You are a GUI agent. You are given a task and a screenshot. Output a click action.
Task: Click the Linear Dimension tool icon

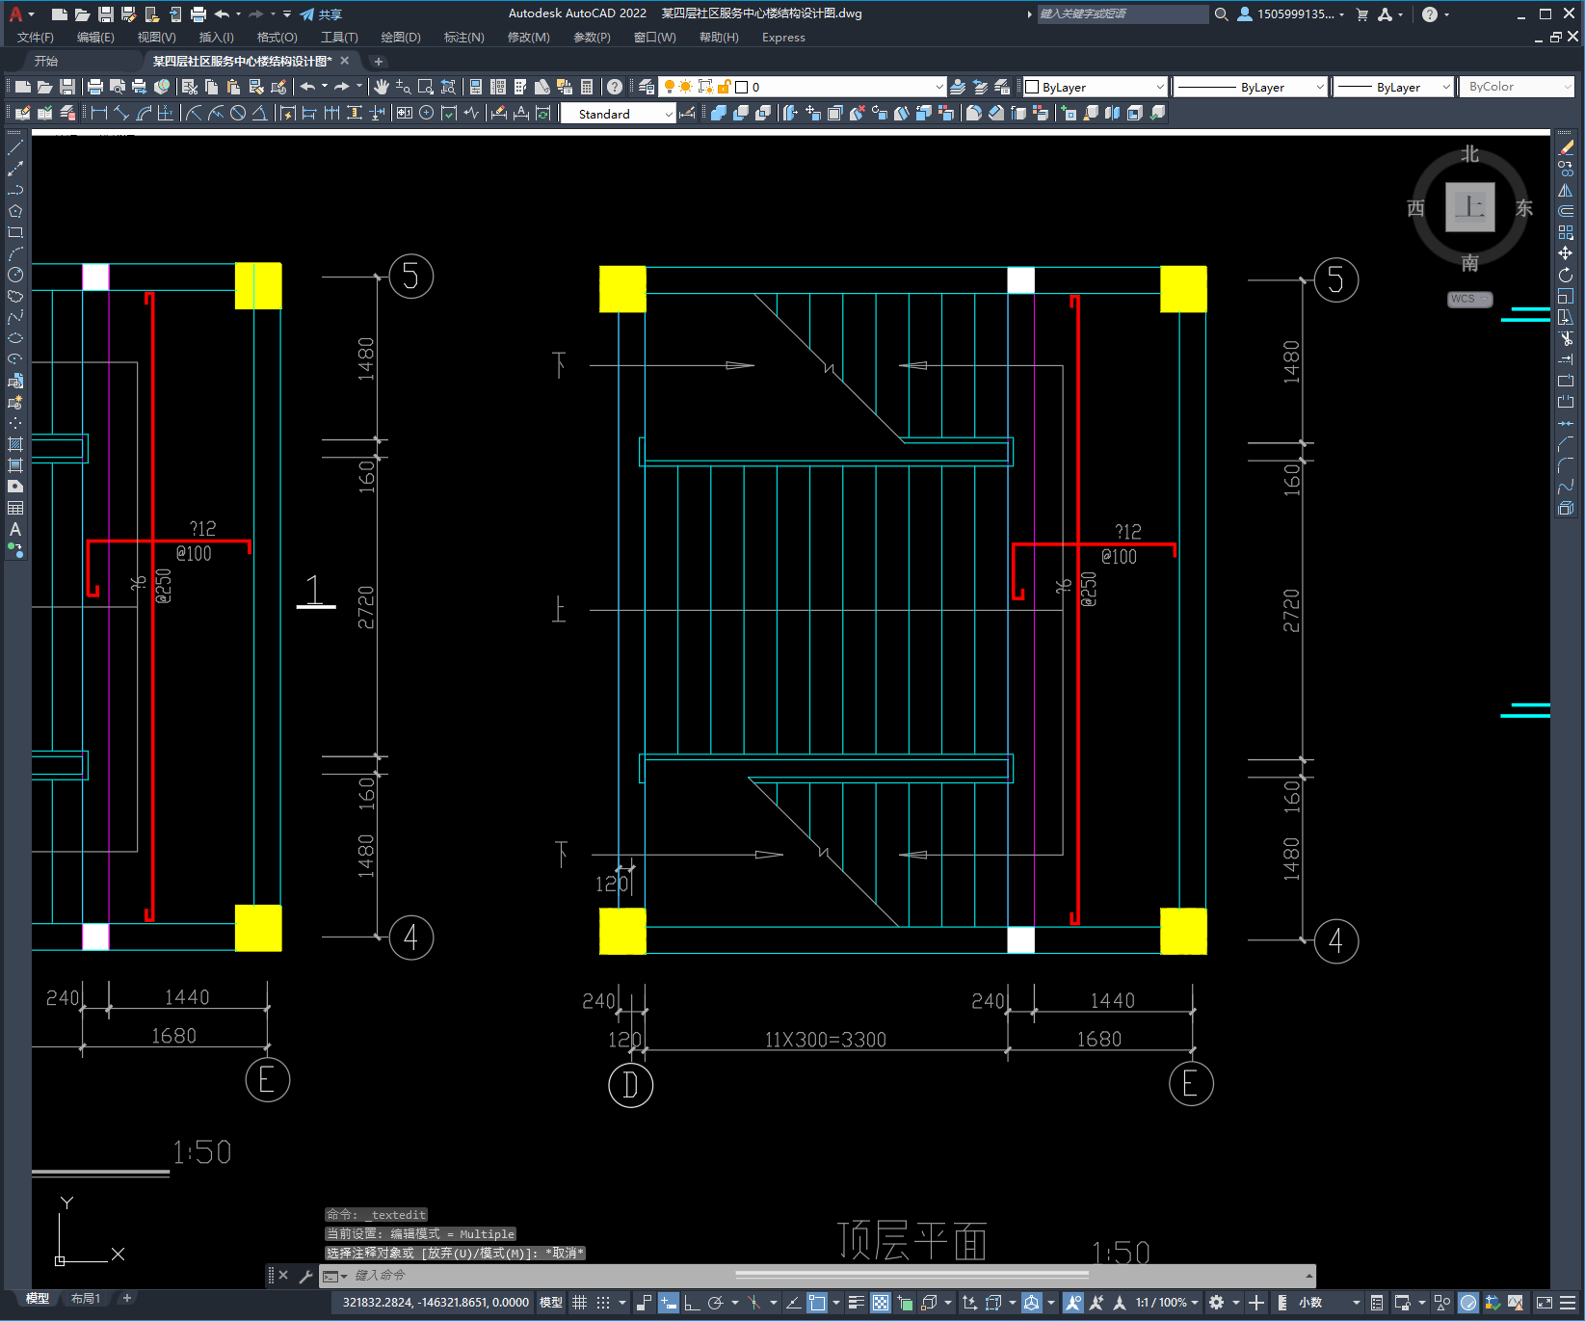pyautogui.click(x=98, y=114)
